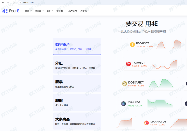Click subtitle 一站式投资全球热门资产 投资无界限

(x=142, y=32)
